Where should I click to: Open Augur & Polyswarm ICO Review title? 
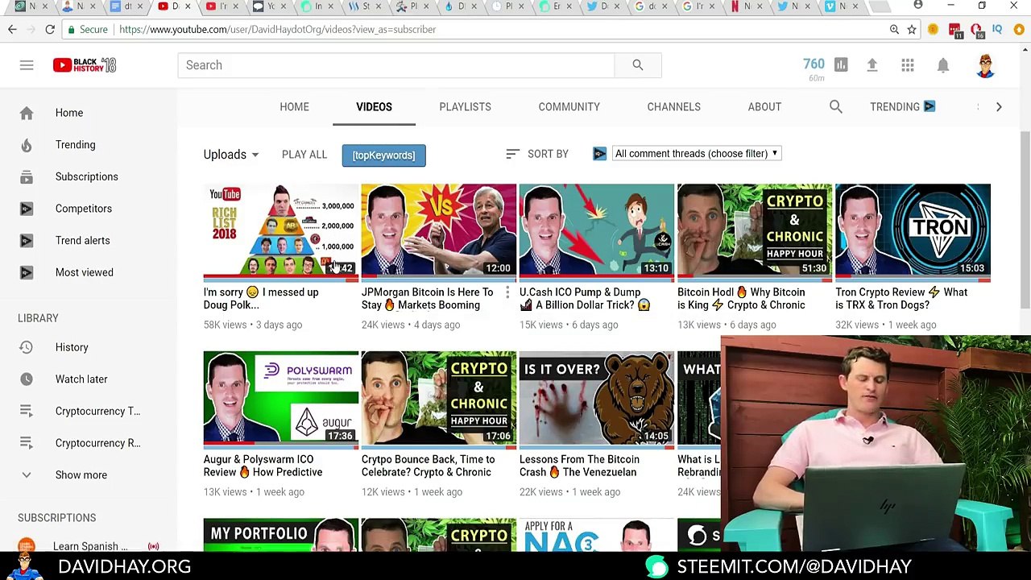pos(263,466)
